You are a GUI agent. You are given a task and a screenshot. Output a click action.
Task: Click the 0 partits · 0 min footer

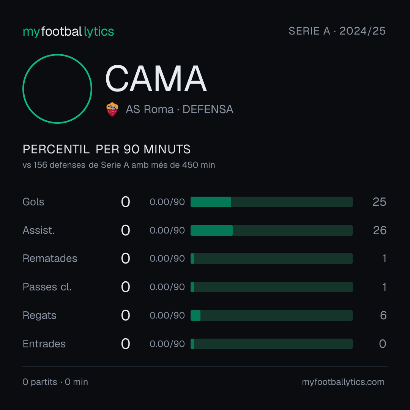[x=55, y=382]
